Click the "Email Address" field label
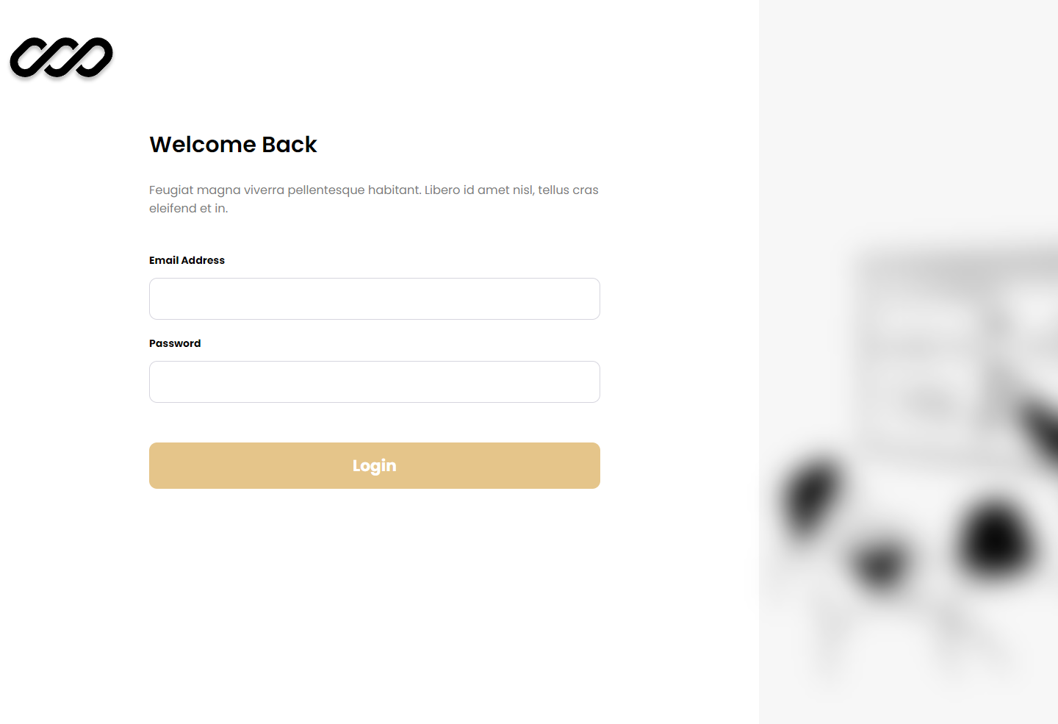The image size is (1058, 724). point(187,260)
